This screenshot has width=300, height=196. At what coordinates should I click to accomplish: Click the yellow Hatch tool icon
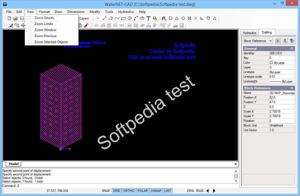[x=155, y=18]
